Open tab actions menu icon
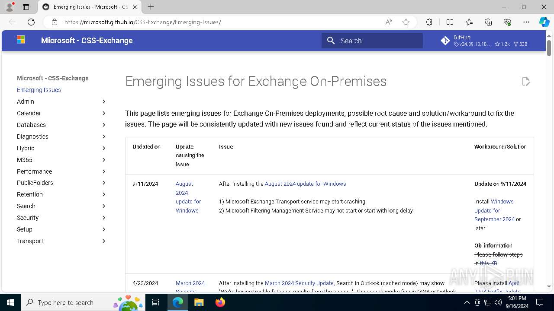Screen dimensions: 554x311 coord(26,7)
